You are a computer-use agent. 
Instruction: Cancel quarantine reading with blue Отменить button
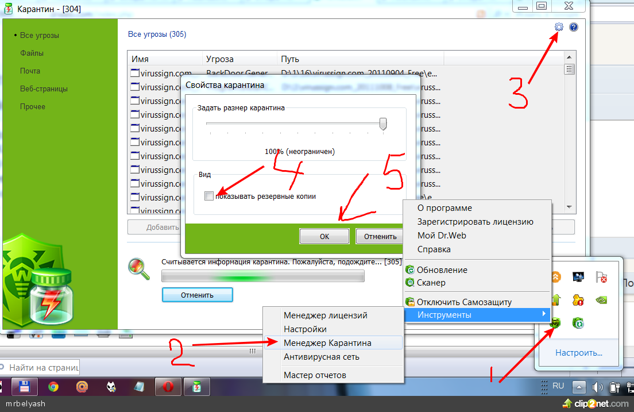tap(198, 295)
